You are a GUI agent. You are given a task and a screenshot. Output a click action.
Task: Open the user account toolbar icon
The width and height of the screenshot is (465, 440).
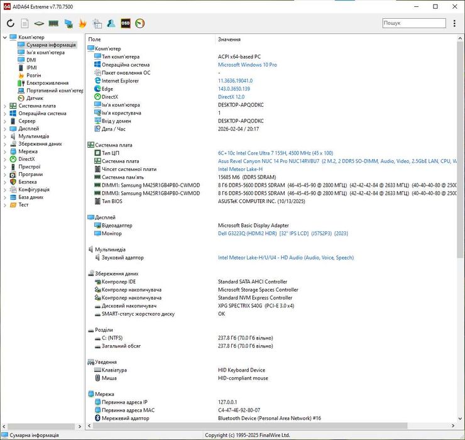coord(111,23)
